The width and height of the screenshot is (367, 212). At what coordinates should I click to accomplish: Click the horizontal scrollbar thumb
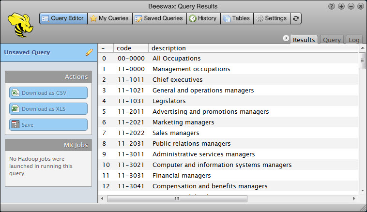[177, 198]
